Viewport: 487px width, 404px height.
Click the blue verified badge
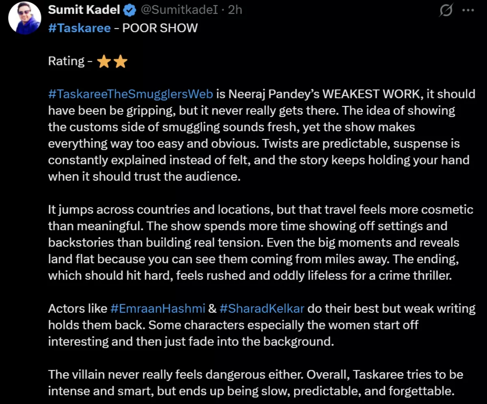point(129,11)
